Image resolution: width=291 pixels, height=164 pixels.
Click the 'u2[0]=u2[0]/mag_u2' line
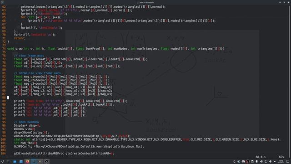click(63, 91)
